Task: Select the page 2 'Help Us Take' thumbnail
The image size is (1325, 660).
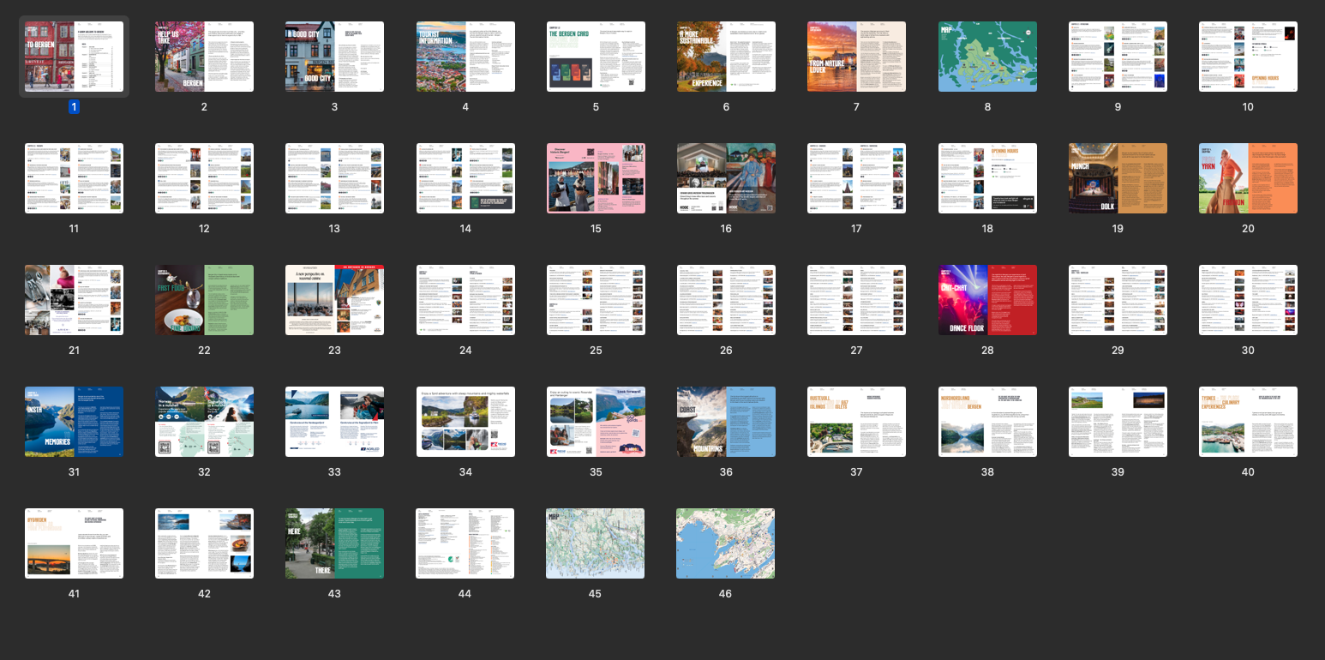Action: pyautogui.click(x=204, y=57)
